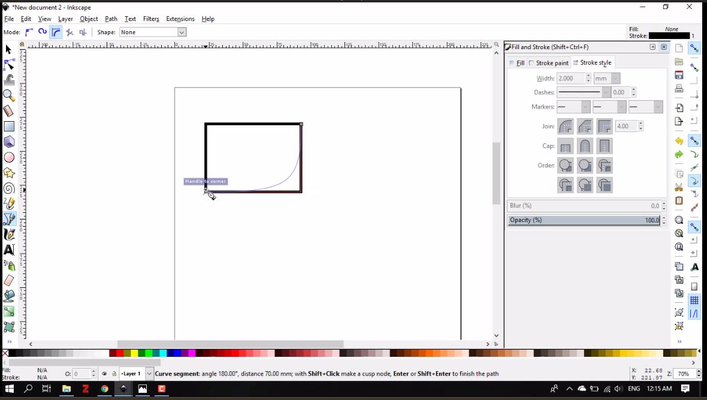Select the Gradient tool

point(8,311)
